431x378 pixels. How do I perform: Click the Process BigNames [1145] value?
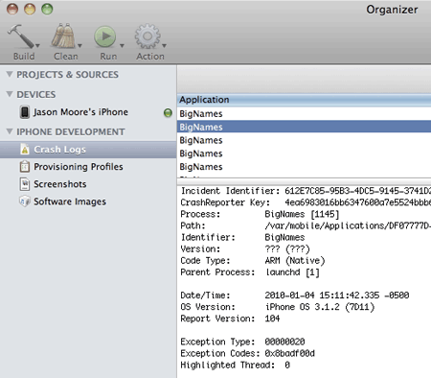click(302, 214)
